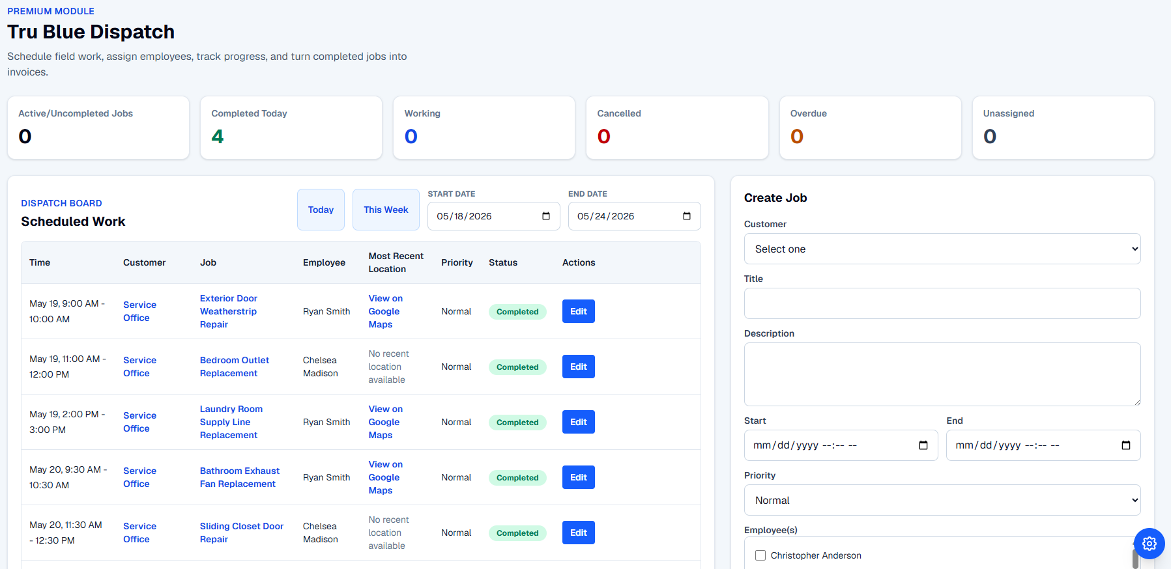Click the Status column header
This screenshot has height=569, width=1171.
(x=503, y=262)
